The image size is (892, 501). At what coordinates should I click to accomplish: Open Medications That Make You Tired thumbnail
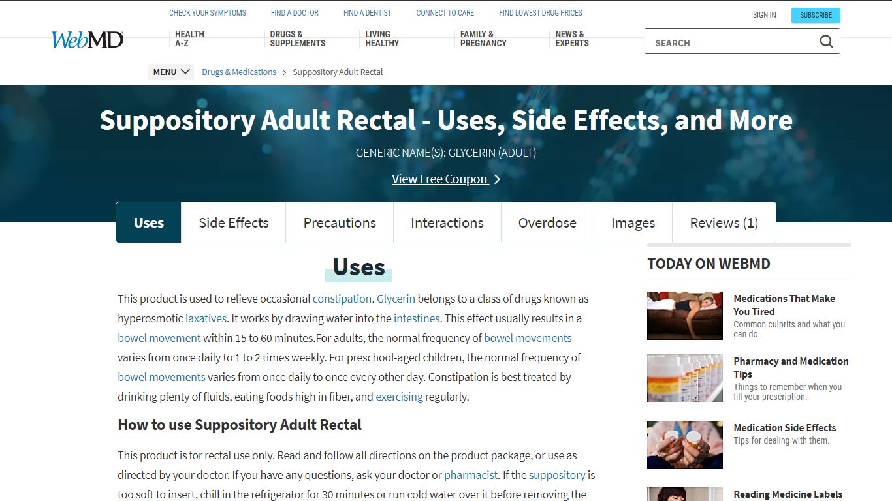(685, 316)
